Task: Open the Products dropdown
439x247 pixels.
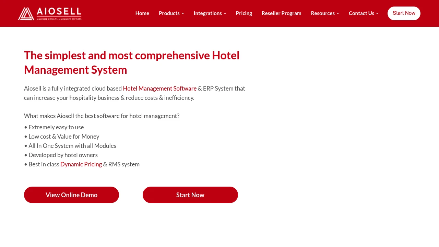Action: pyautogui.click(x=169, y=12)
